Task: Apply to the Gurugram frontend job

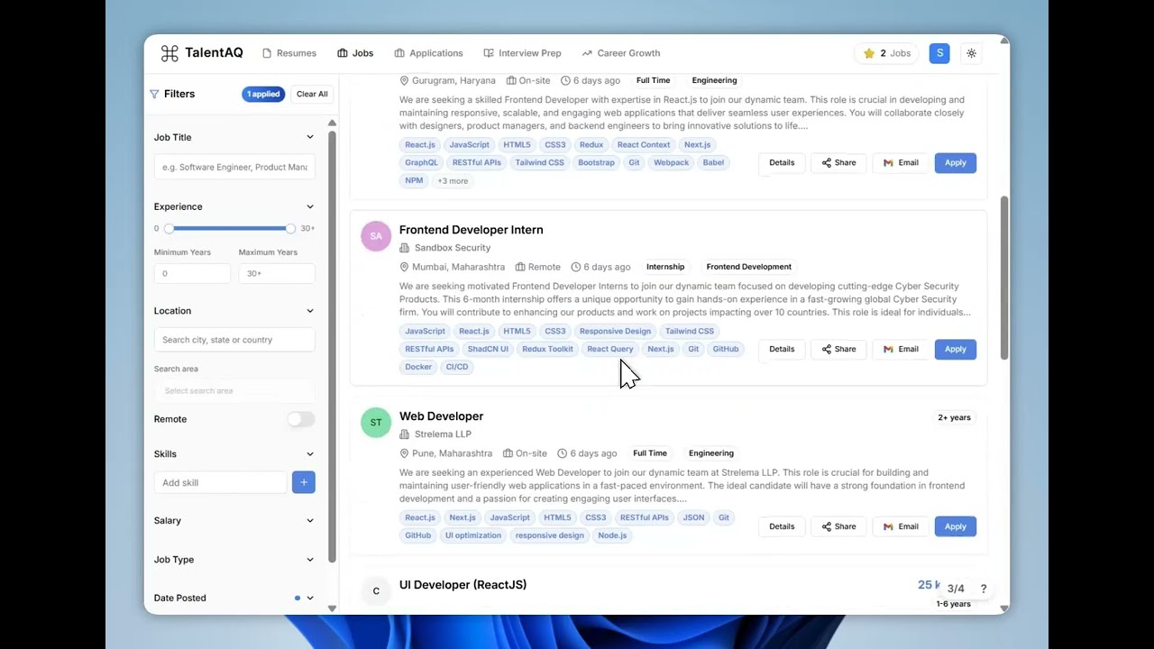Action: 956,162
